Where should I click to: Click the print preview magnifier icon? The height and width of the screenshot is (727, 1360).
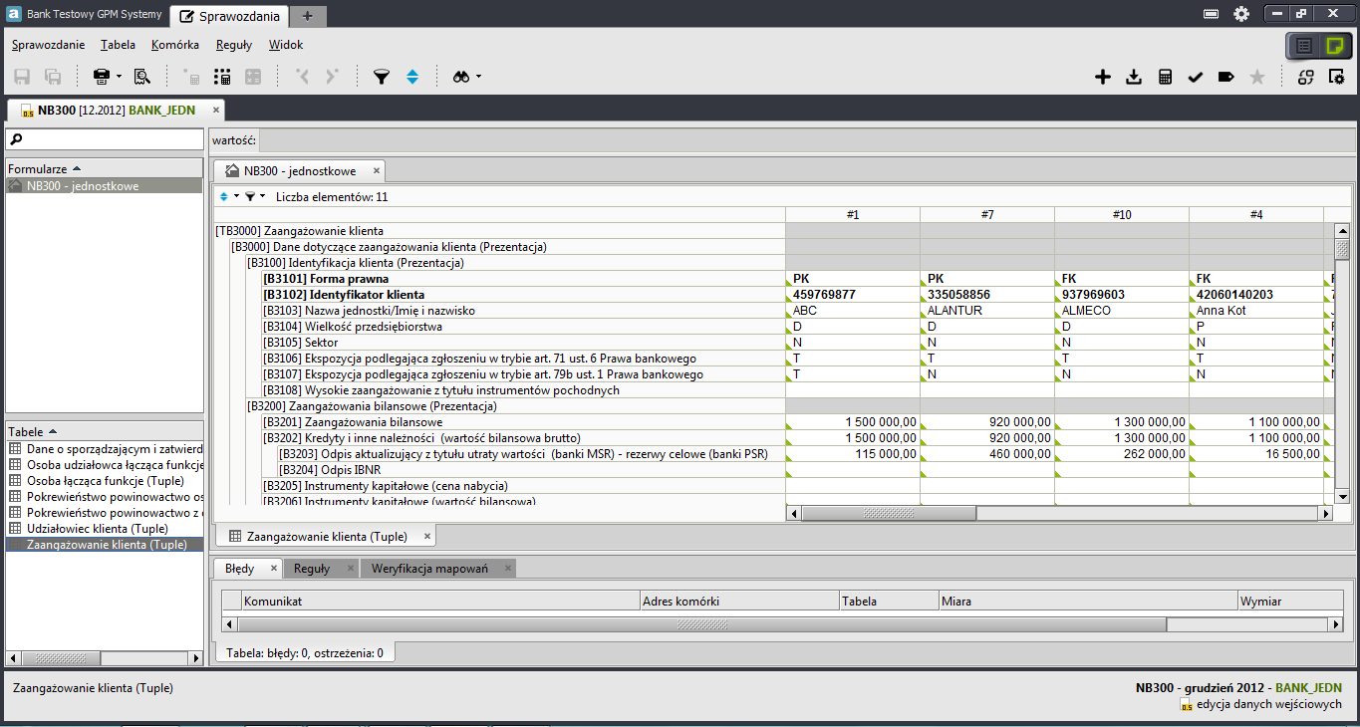(141, 77)
